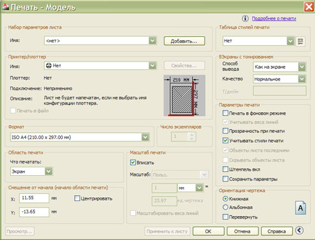The width and height of the screenshot is (315, 240).
Task: Collapse the dialog with the round arrow button
Action: pyautogui.click(x=299, y=230)
